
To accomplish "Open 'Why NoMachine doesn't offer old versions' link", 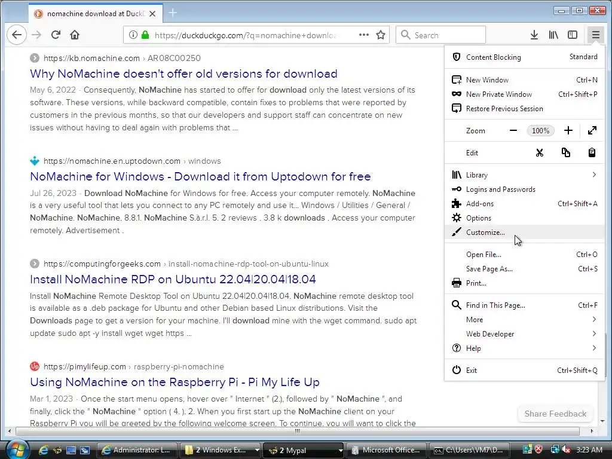I will [183, 74].
